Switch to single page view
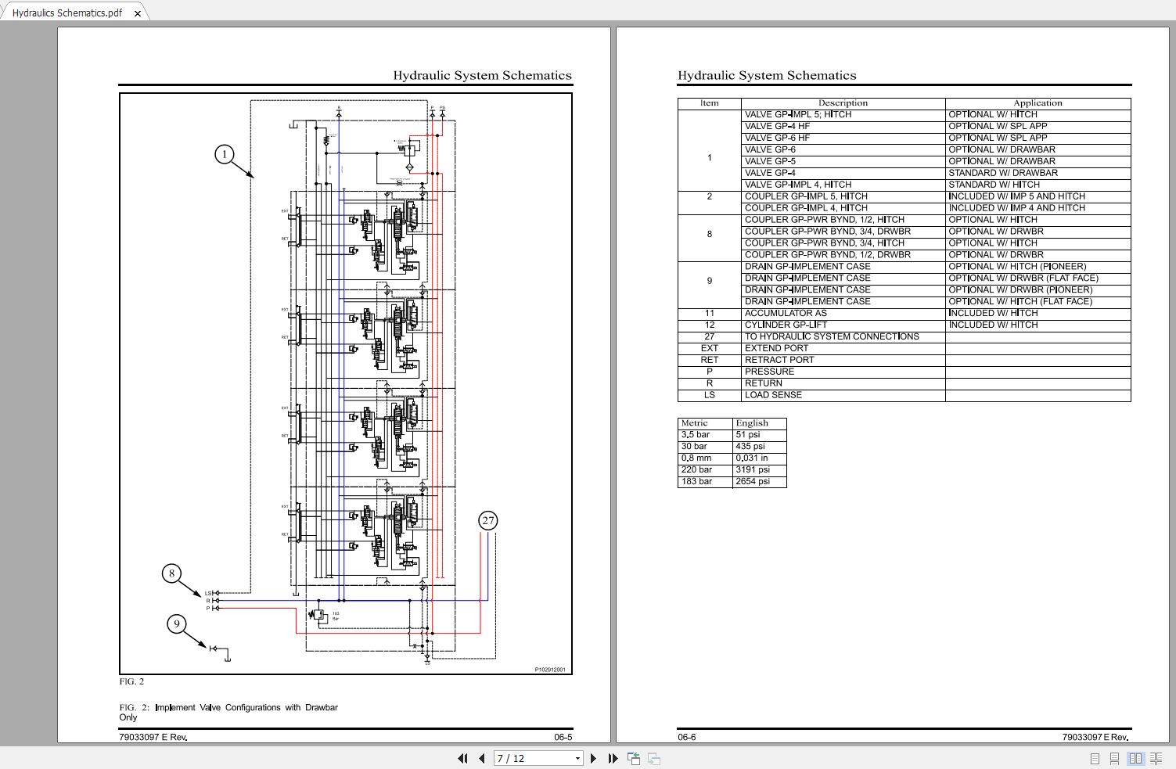The width and height of the screenshot is (1176, 769). tap(1095, 758)
